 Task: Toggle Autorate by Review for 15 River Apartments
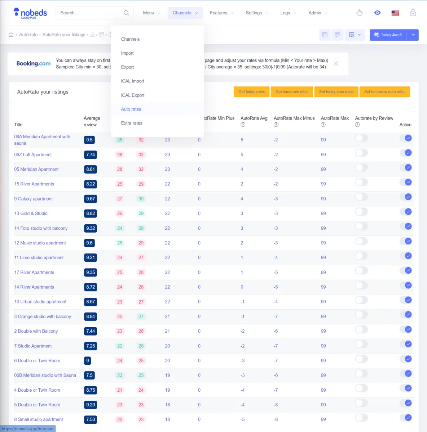(361, 182)
